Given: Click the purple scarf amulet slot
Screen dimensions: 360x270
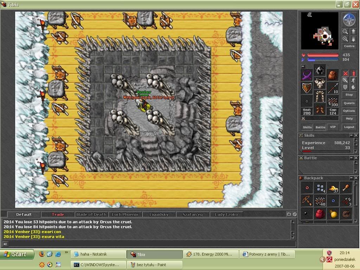Looking at the screenshot, I should coord(307,75).
